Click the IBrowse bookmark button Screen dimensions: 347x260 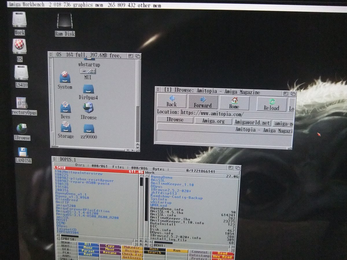click(x=175, y=119)
